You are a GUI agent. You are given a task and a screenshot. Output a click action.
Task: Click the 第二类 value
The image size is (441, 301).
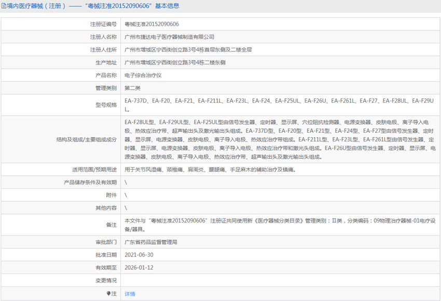click(x=132, y=88)
